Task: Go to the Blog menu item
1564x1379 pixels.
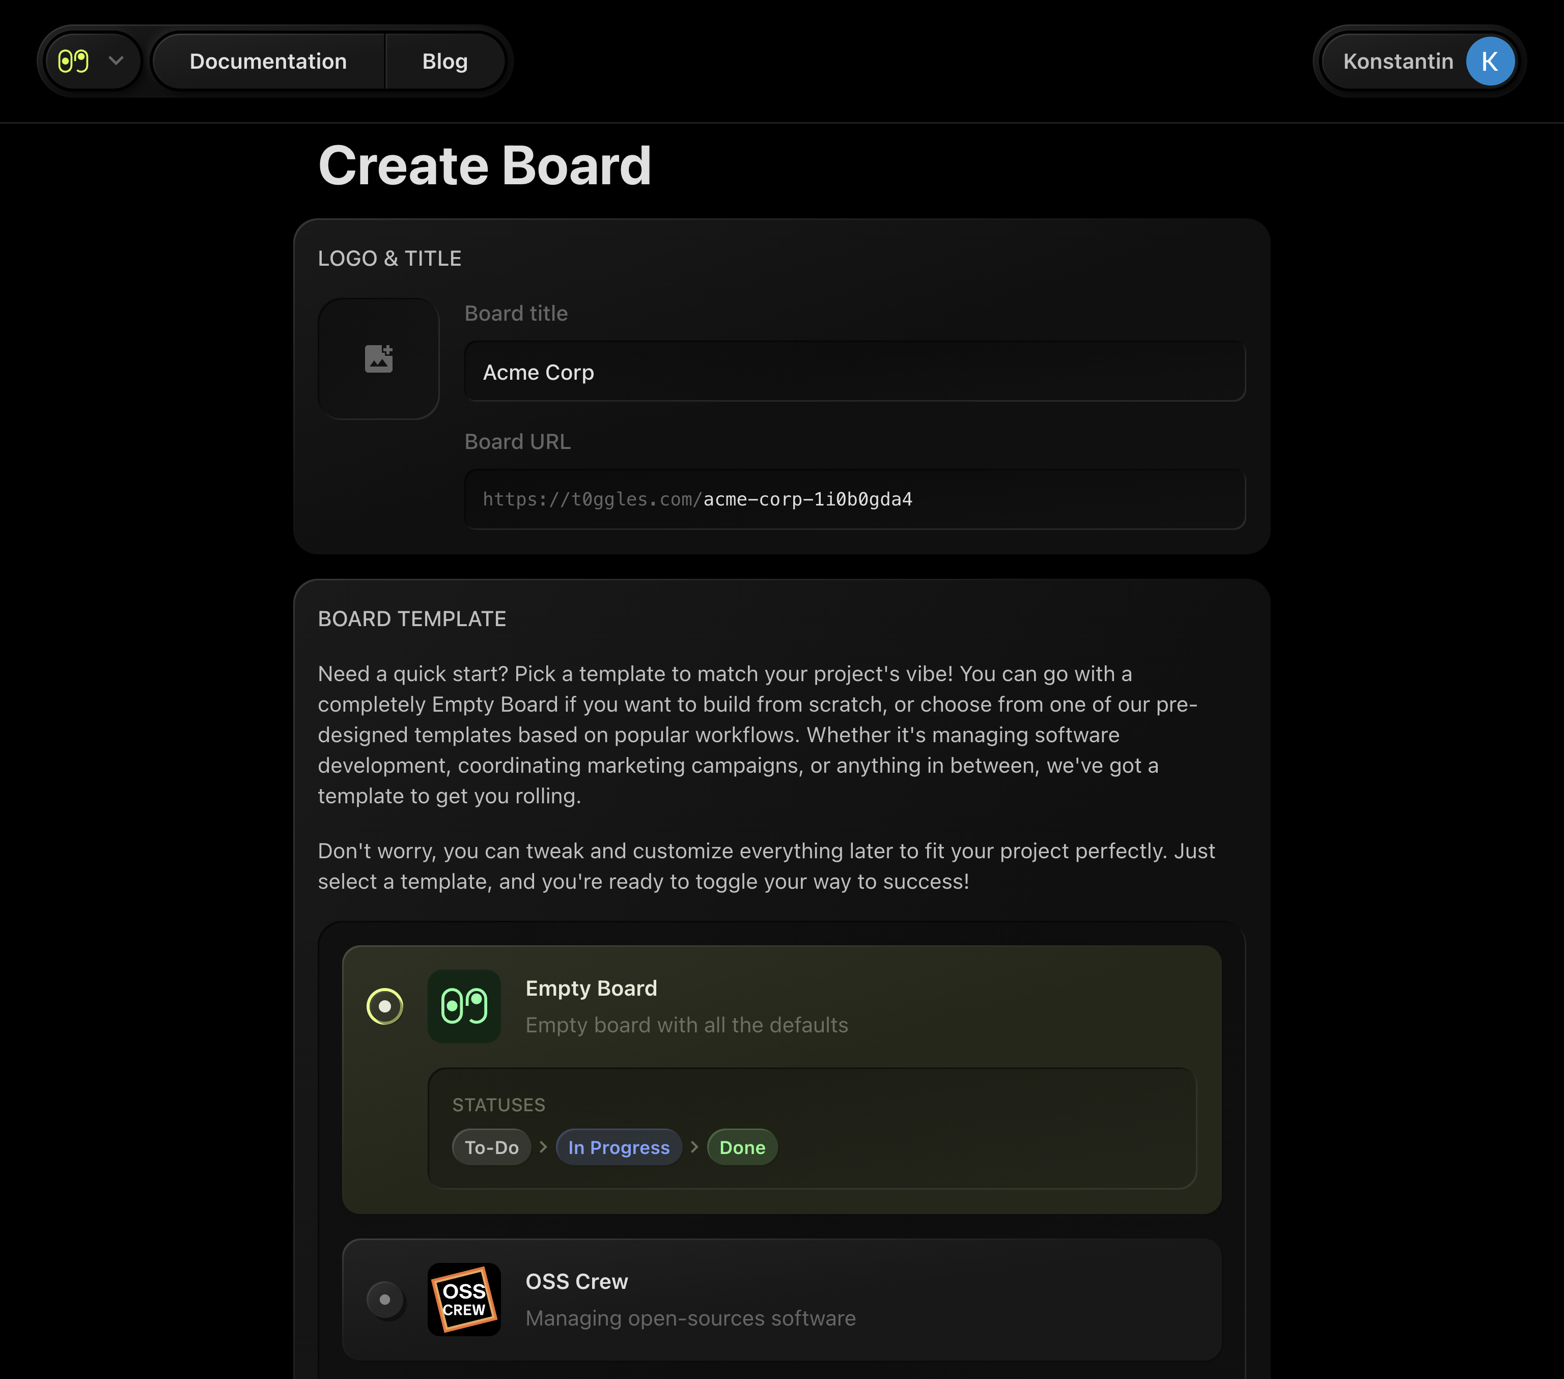Action: [x=444, y=61]
